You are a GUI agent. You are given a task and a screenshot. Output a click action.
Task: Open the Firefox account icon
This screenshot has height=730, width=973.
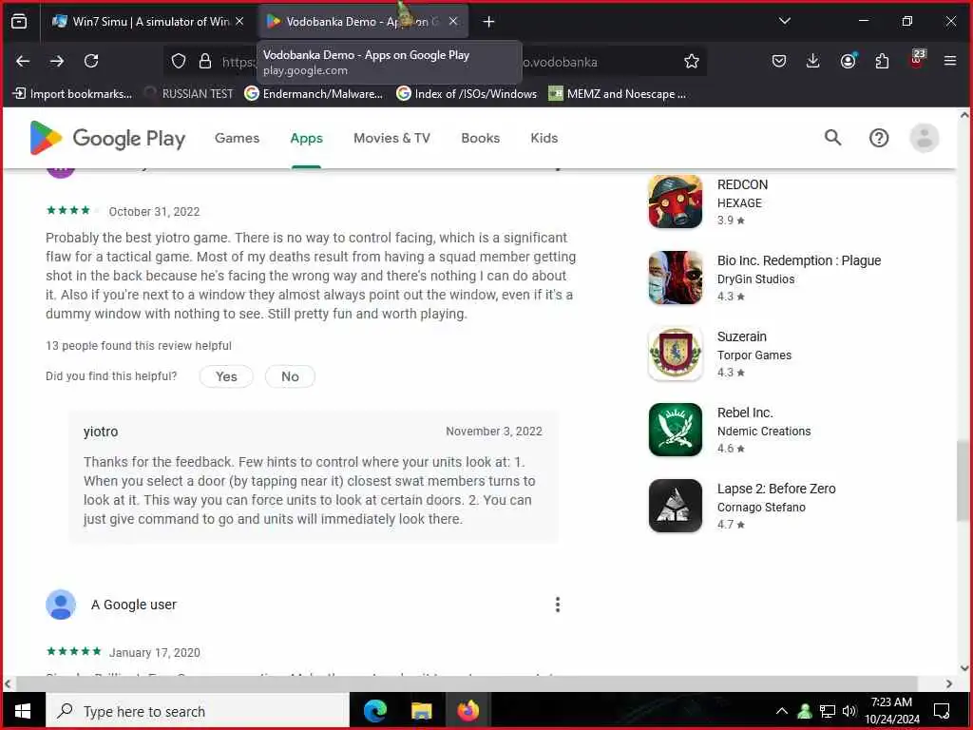pos(848,61)
